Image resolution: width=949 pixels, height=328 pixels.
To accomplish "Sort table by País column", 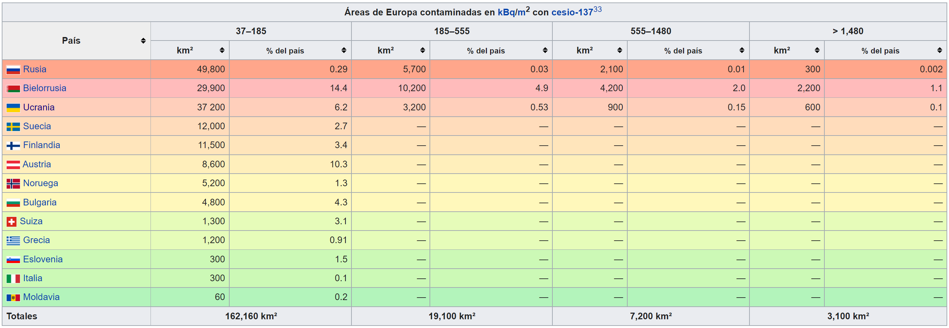I will click(x=143, y=41).
